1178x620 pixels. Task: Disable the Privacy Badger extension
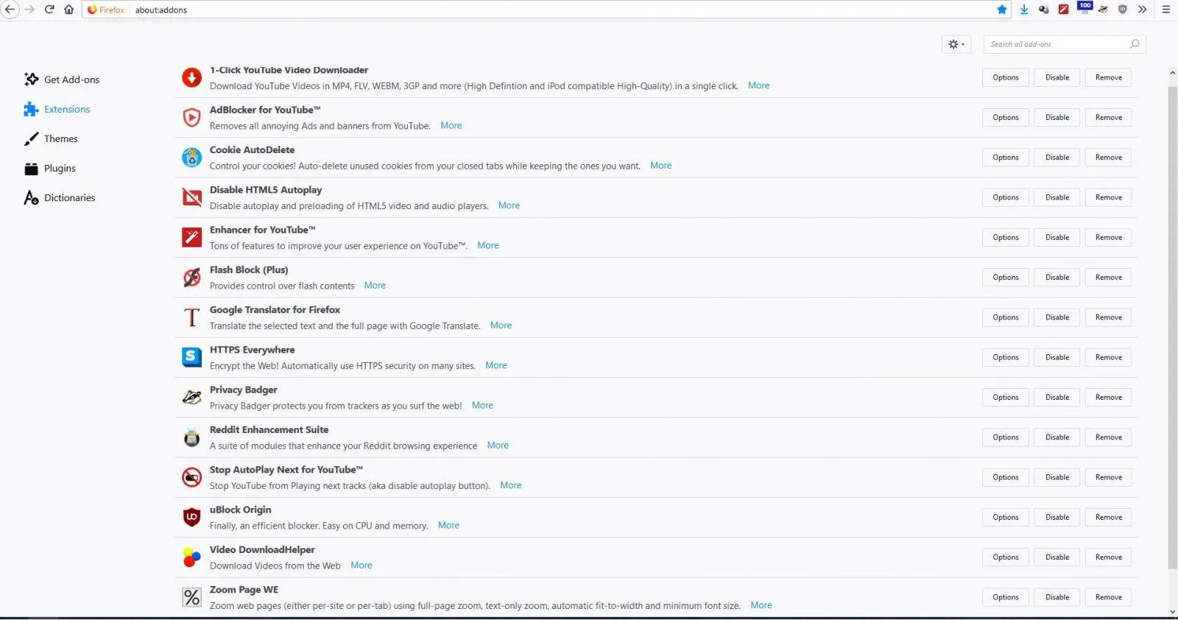(x=1057, y=398)
